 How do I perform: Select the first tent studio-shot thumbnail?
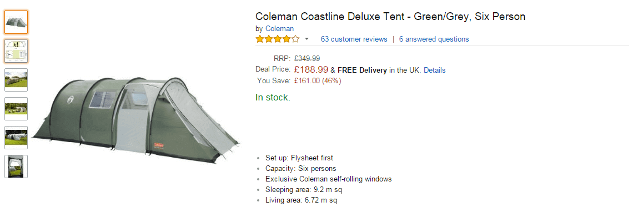[16, 22]
